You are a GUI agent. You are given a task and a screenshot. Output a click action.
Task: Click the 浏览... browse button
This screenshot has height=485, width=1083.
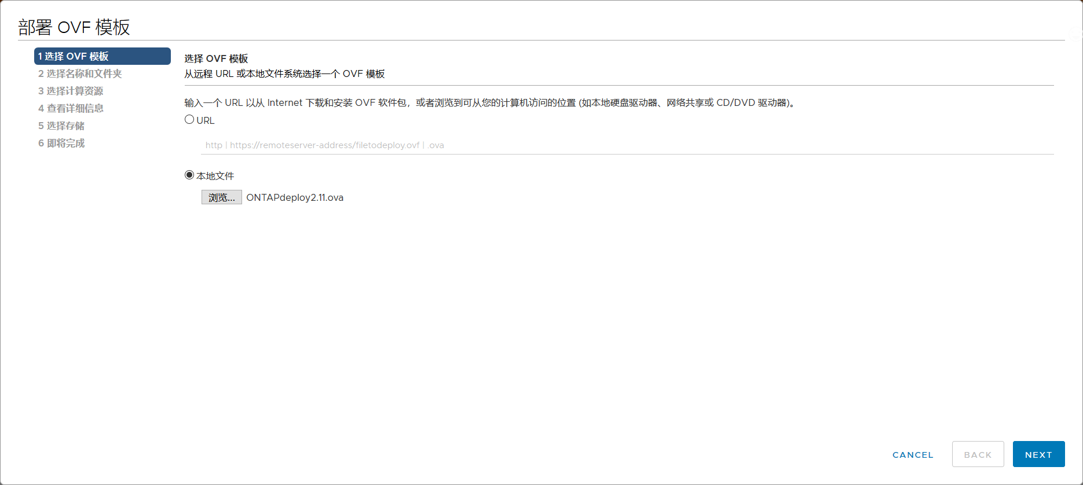tap(221, 197)
